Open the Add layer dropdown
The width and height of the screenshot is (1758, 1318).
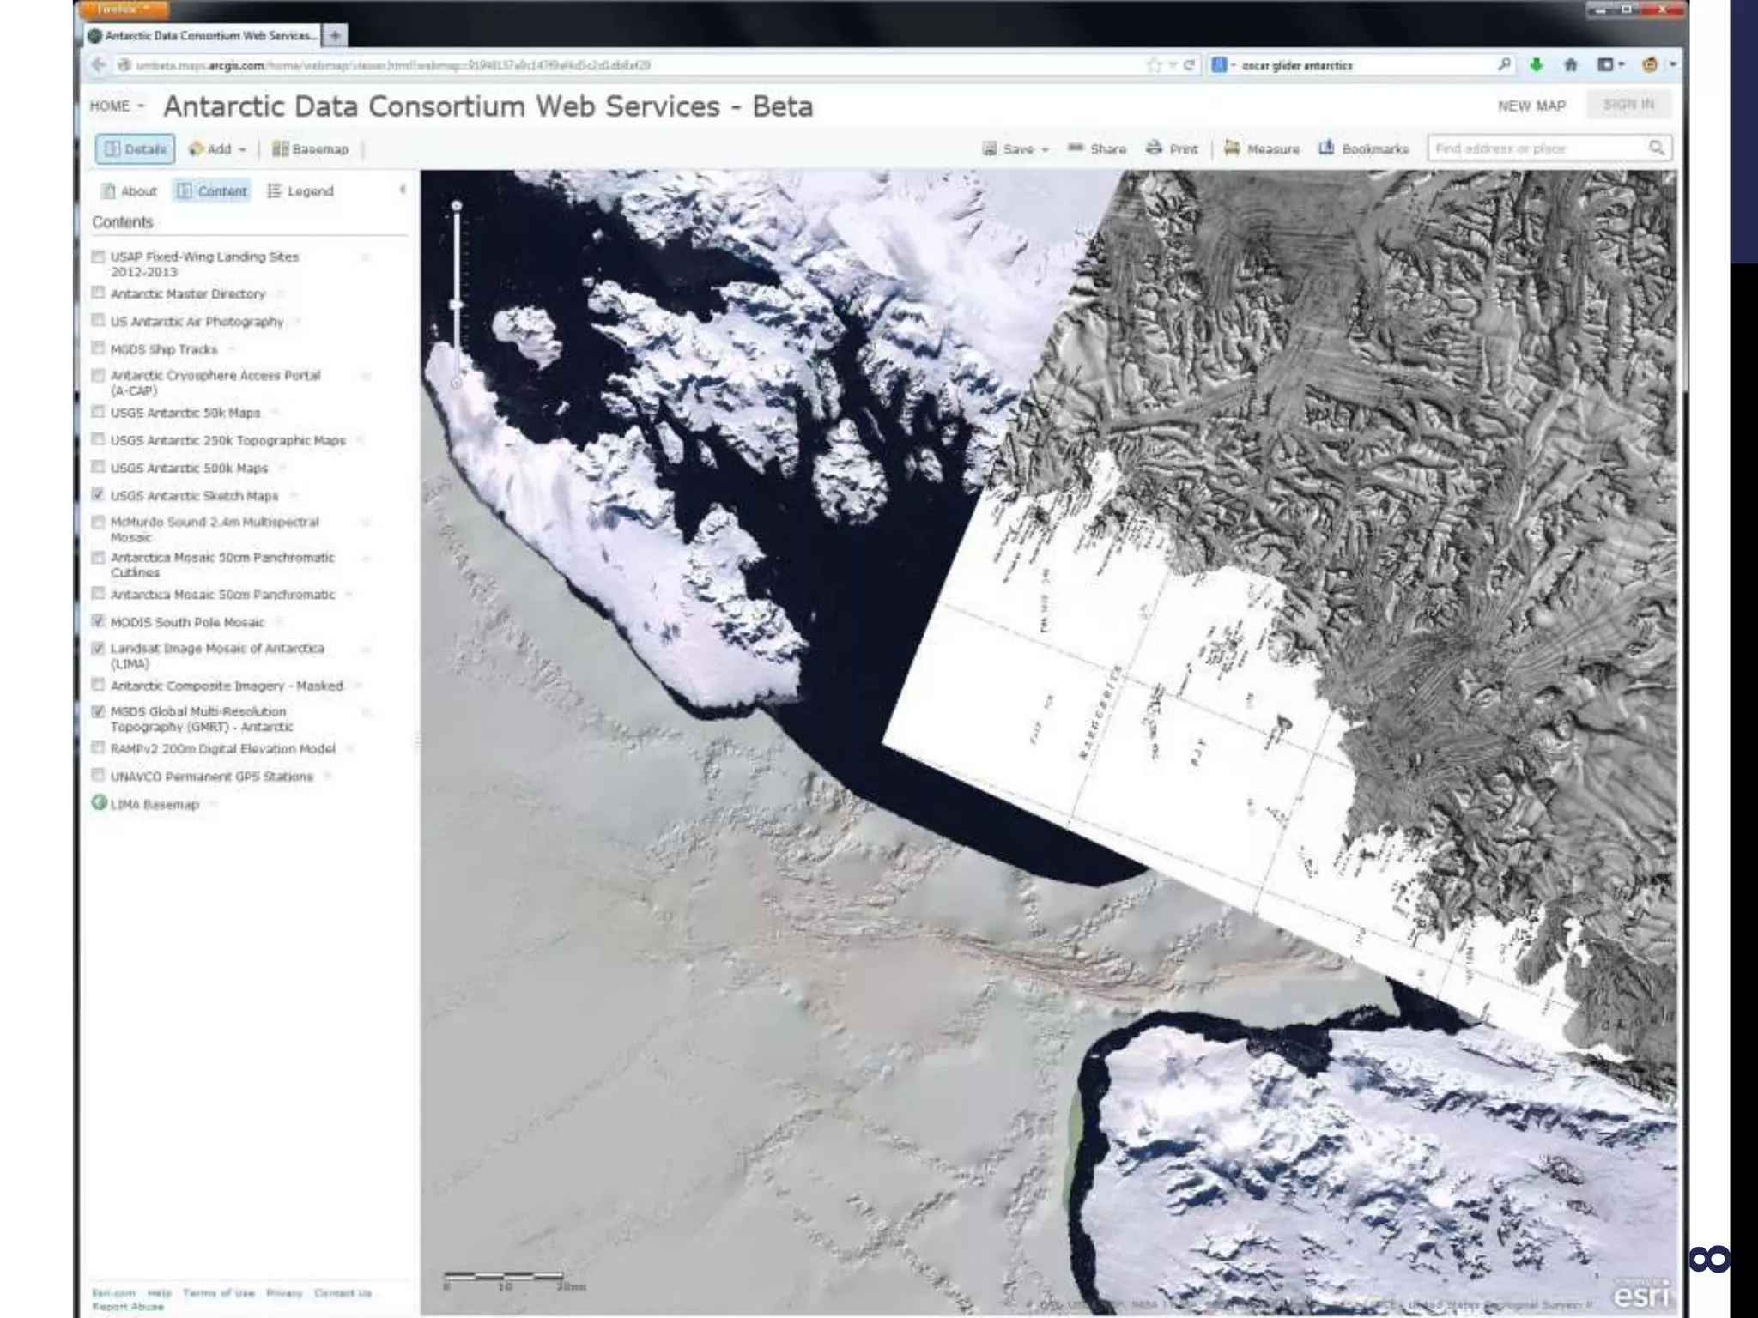tap(218, 148)
